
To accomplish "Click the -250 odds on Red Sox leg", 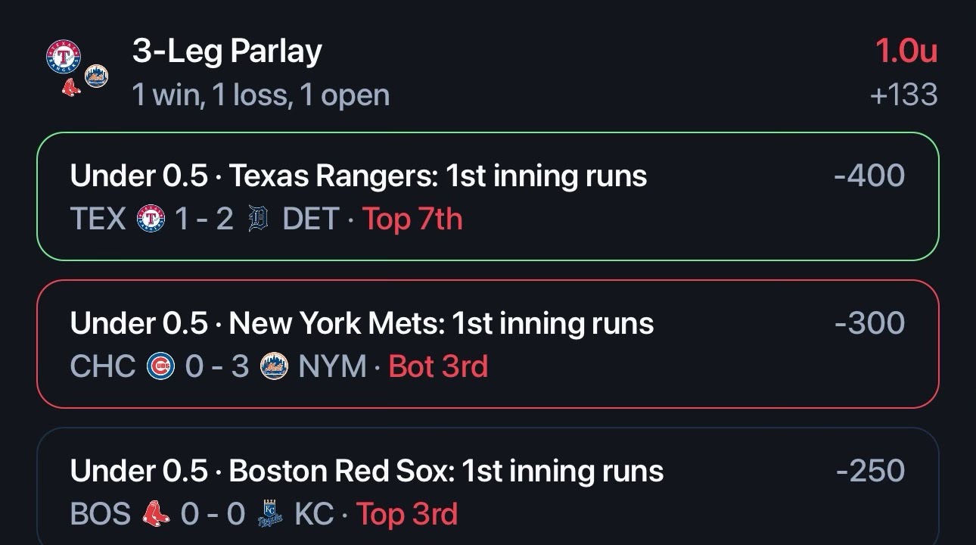I will pyautogui.click(x=870, y=471).
